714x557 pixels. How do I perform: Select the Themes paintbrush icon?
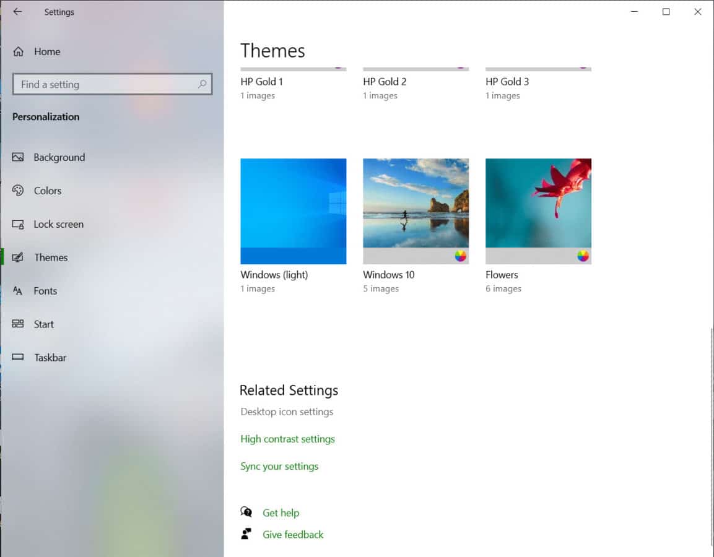(x=18, y=257)
